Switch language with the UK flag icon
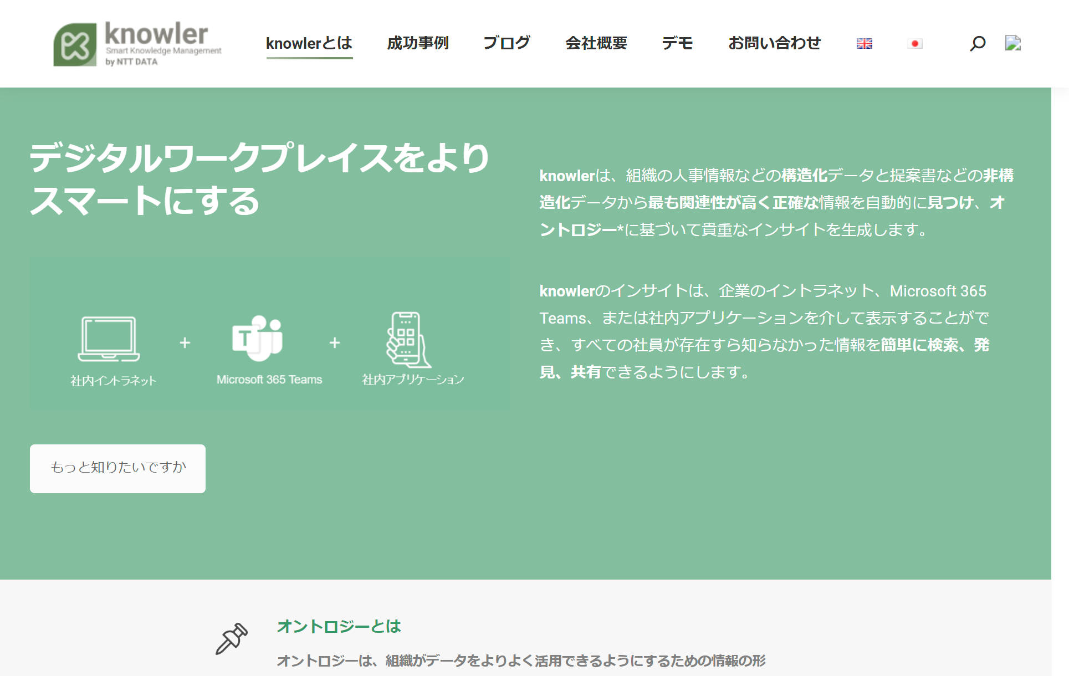The height and width of the screenshot is (676, 1069). 864,43
